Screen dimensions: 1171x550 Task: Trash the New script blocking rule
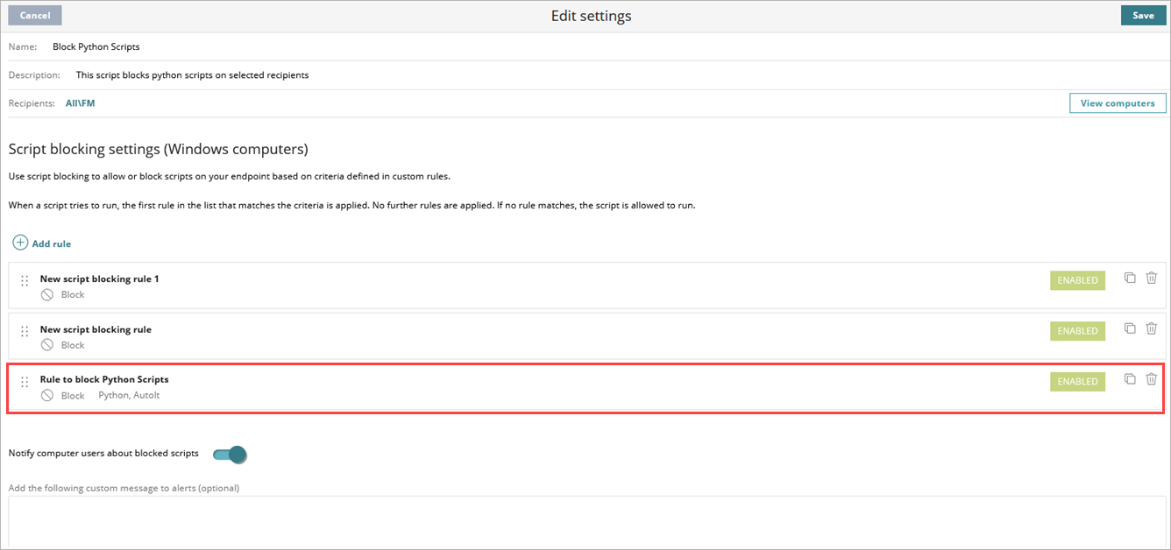click(x=1152, y=328)
